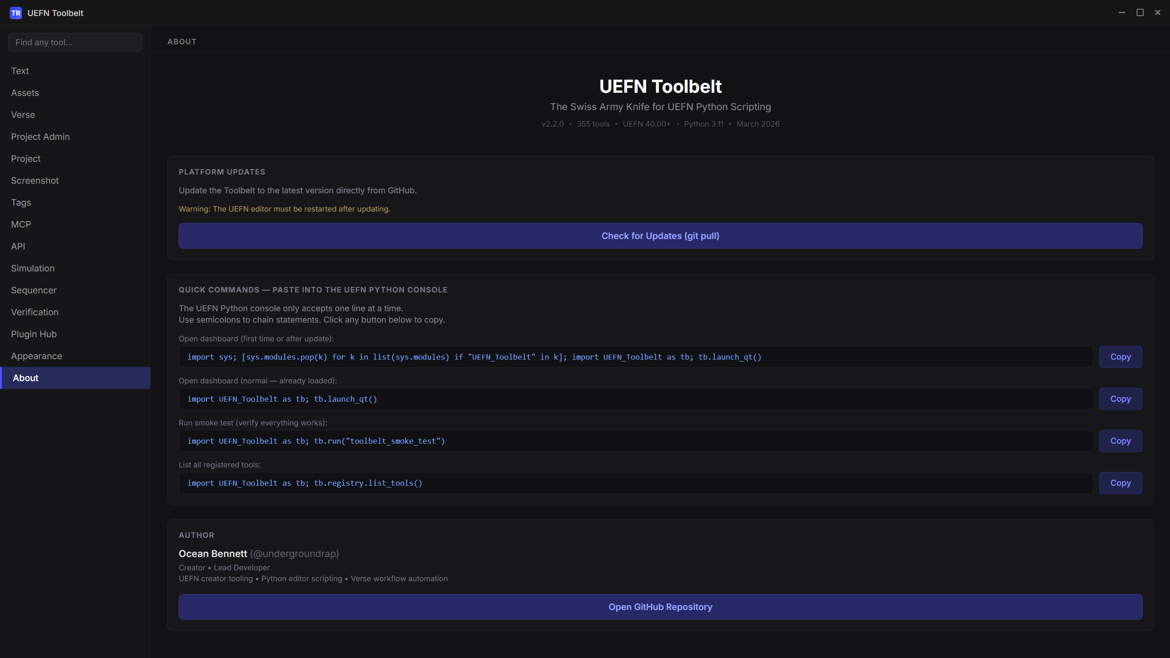Copy the list_tools registry command
Screen dimensions: 1170x658
[x=1121, y=483]
